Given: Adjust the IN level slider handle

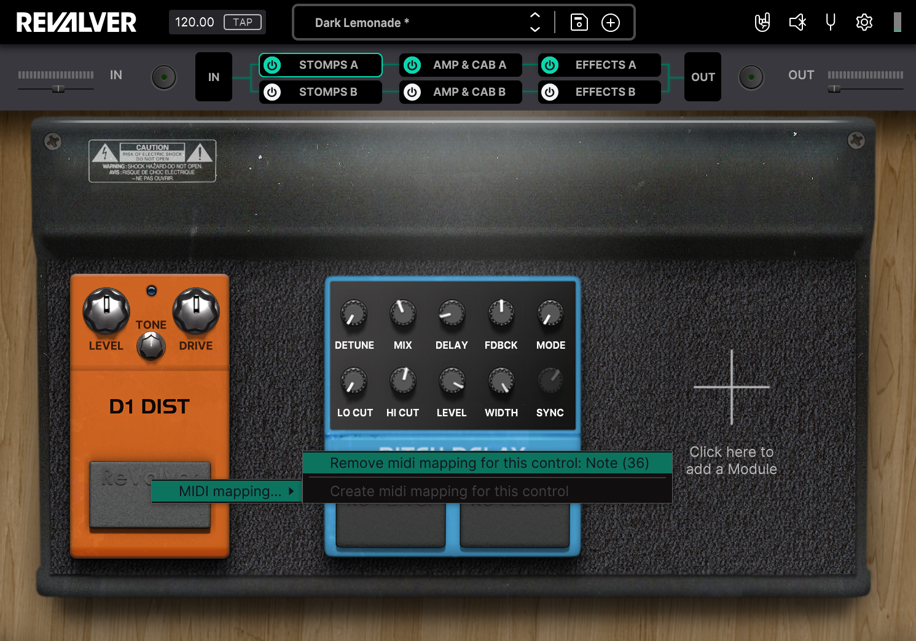Looking at the screenshot, I should tap(58, 89).
